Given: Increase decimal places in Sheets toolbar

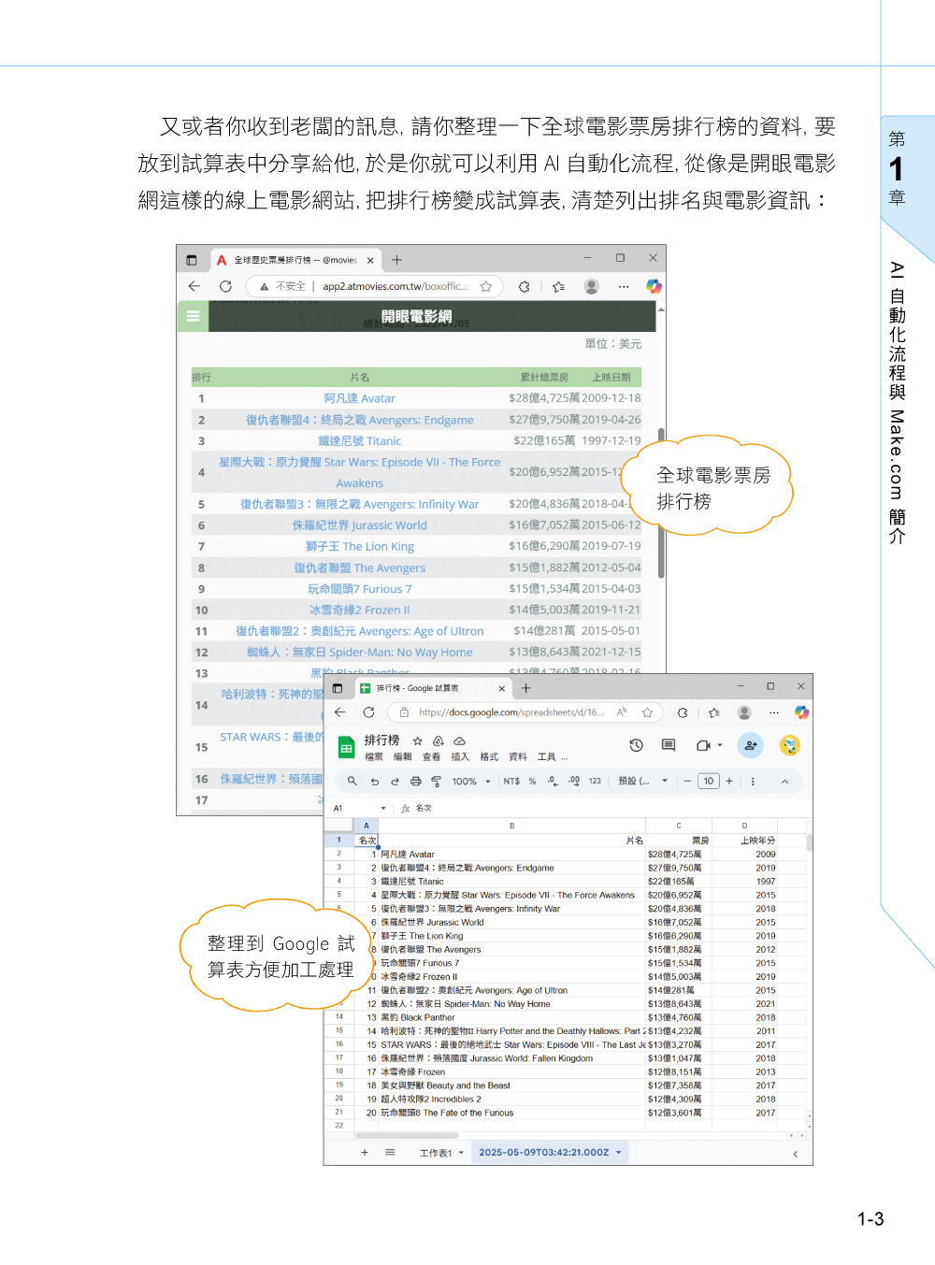Looking at the screenshot, I should click(574, 781).
